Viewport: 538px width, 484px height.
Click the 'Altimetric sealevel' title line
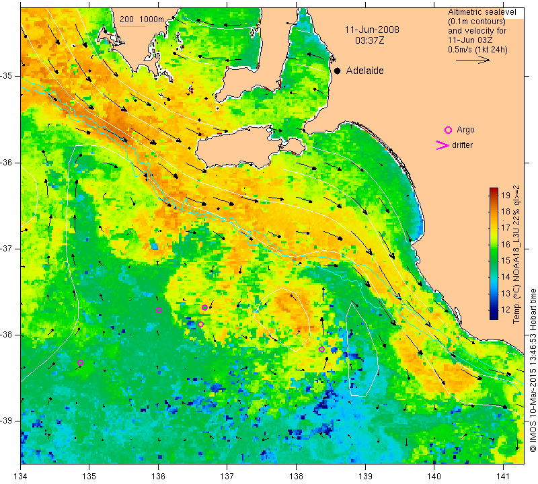482,12
